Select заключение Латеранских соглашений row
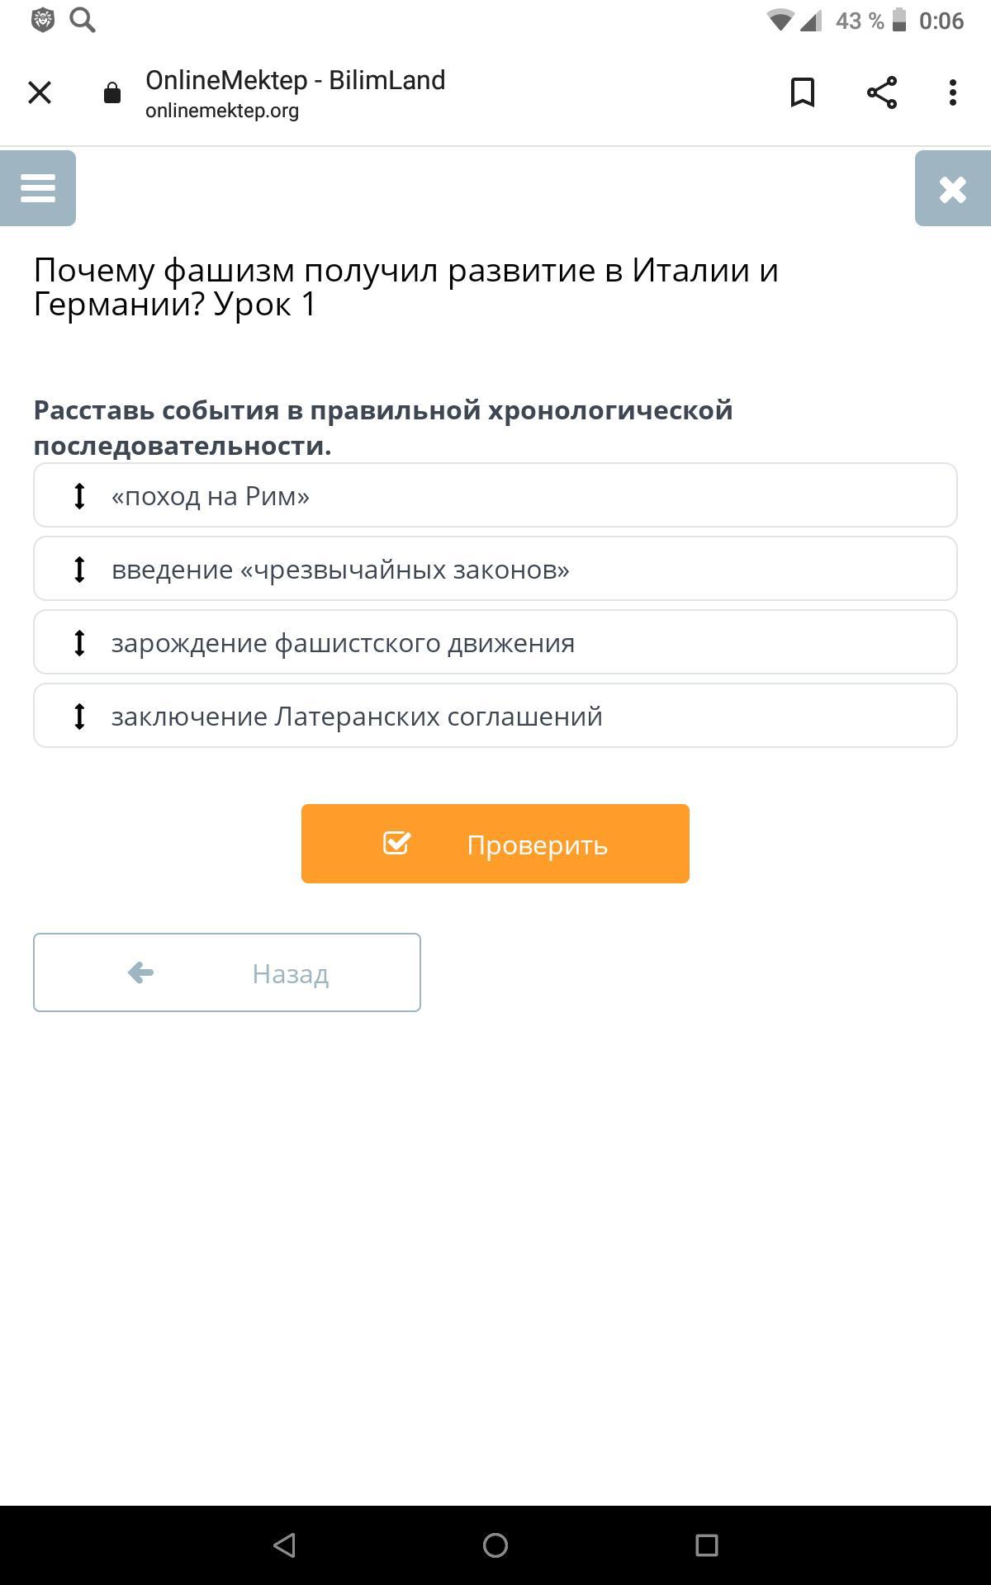Image resolution: width=991 pixels, height=1585 pixels. (x=495, y=716)
